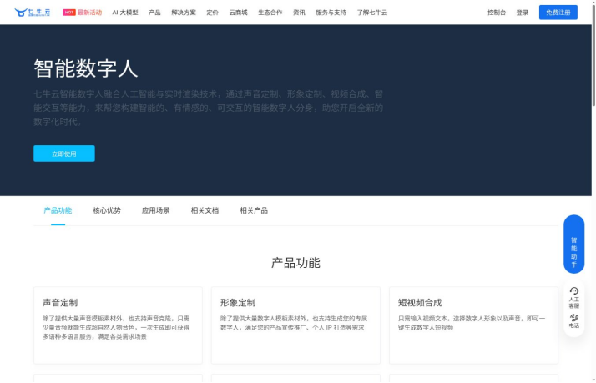The width and height of the screenshot is (596, 383).
Task: Open the 产品 navigation menu
Action: pyautogui.click(x=154, y=13)
